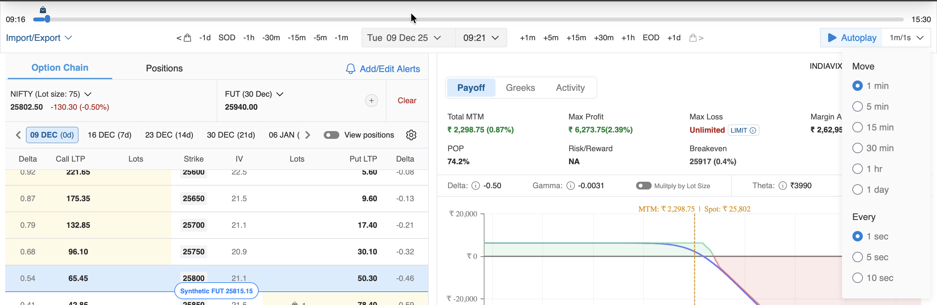Screen dimensions: 937x305
Task: Open the date dropdown Tue 09 Dec 25
Action: (x=404, y=38)
